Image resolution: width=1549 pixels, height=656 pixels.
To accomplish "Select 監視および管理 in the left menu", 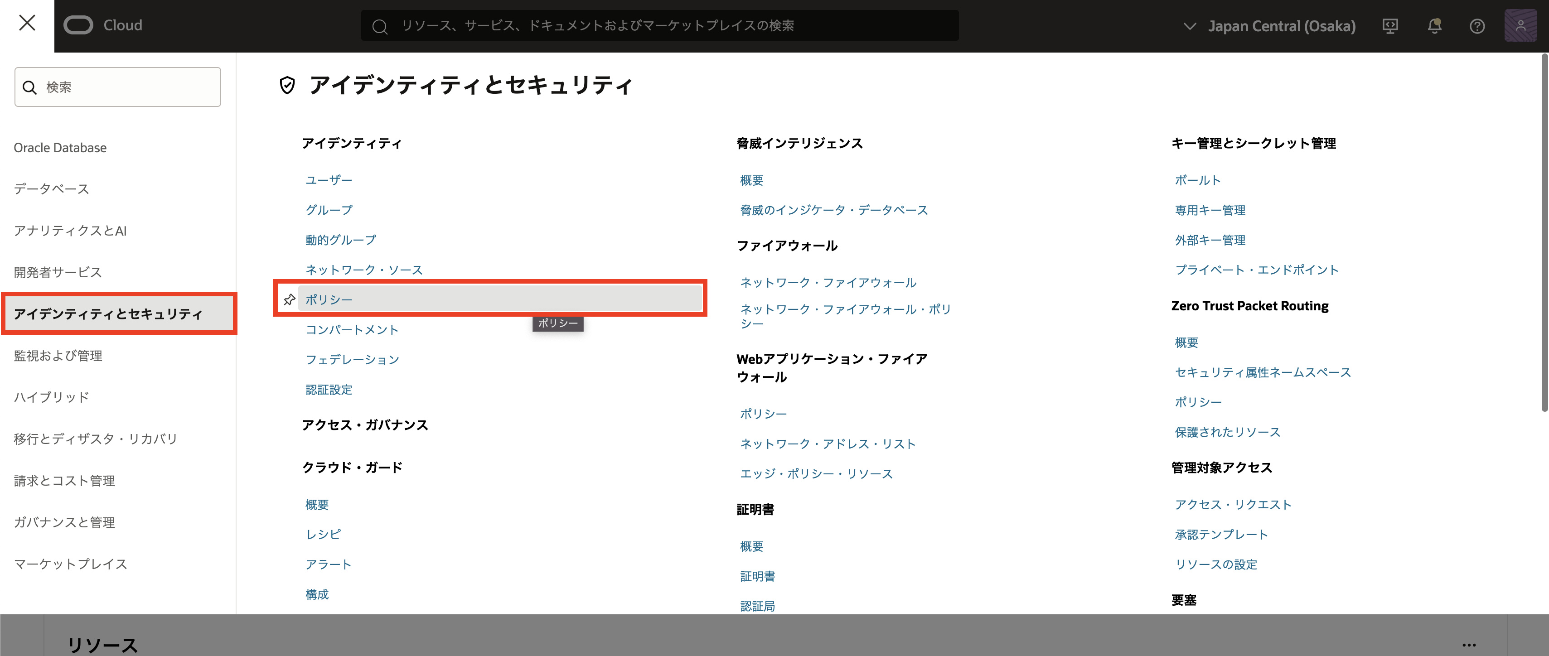I will pyautogui.click(x=58, y=355).
